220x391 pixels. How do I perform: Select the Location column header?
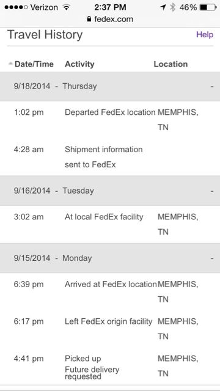(x=170, y=64)
